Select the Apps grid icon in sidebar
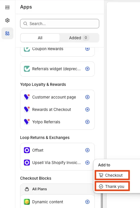140x208 pixels. tap(7, 33)
